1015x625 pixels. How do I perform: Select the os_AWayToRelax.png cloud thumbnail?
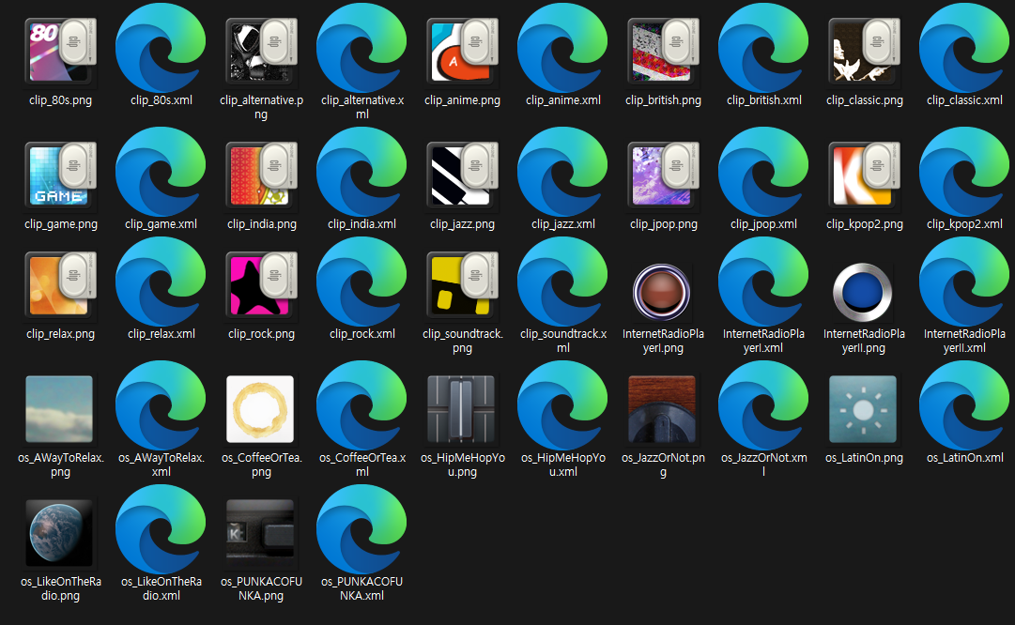(x=59, y=409)
